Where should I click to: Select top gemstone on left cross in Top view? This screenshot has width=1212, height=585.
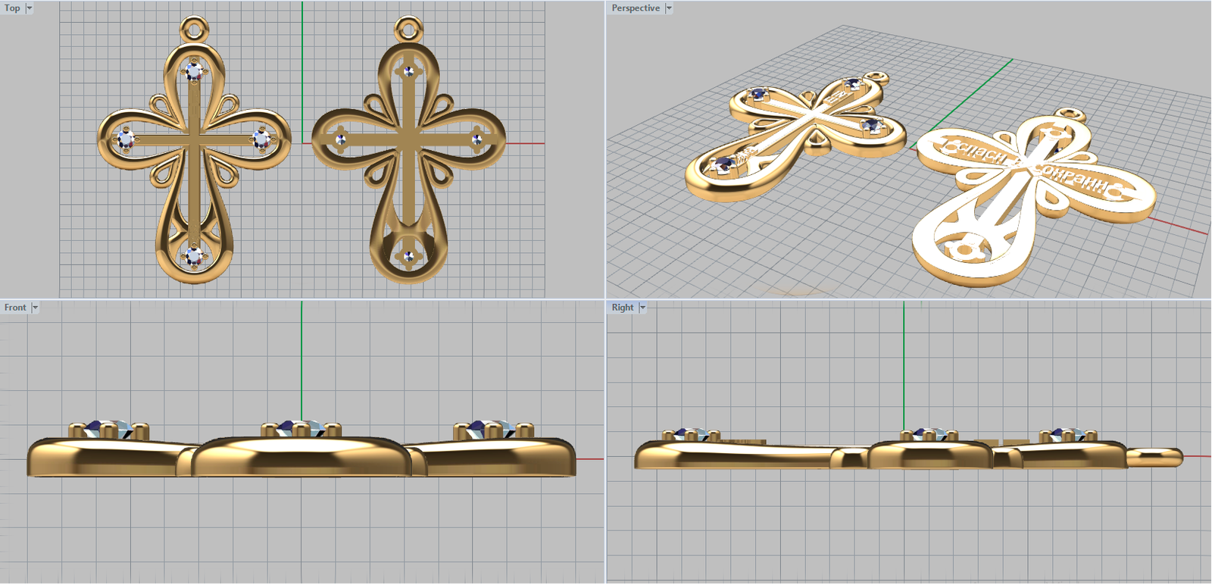[x=194, y=72]
